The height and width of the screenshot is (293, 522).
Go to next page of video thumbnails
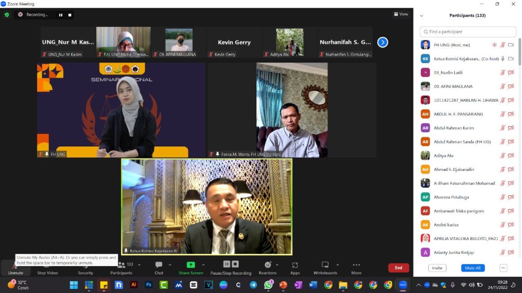point(382,42)
